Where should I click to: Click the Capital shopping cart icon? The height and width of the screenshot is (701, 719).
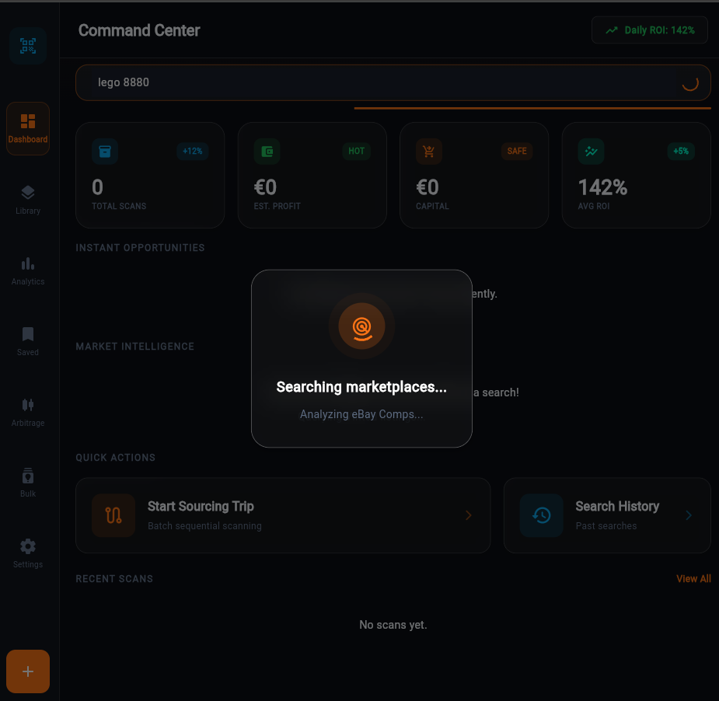point(429,152)
